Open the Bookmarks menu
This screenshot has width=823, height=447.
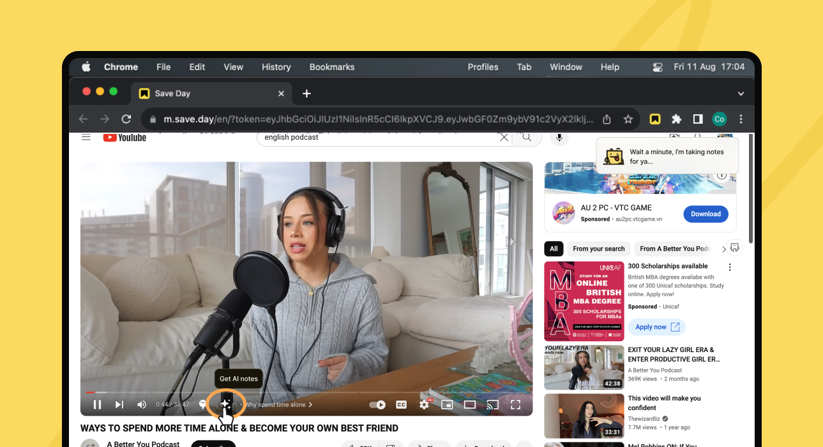[x=332, y=67]
